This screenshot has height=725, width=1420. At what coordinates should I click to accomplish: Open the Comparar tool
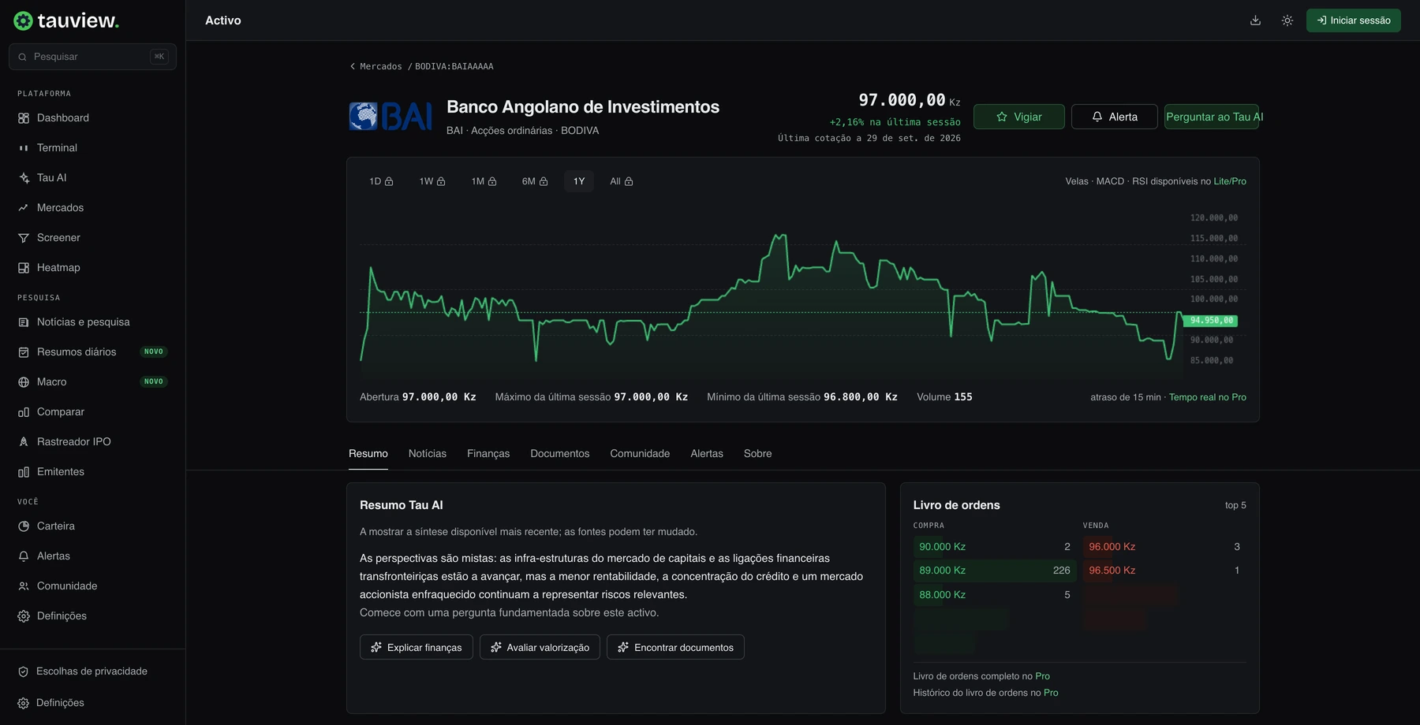point(92,412)
